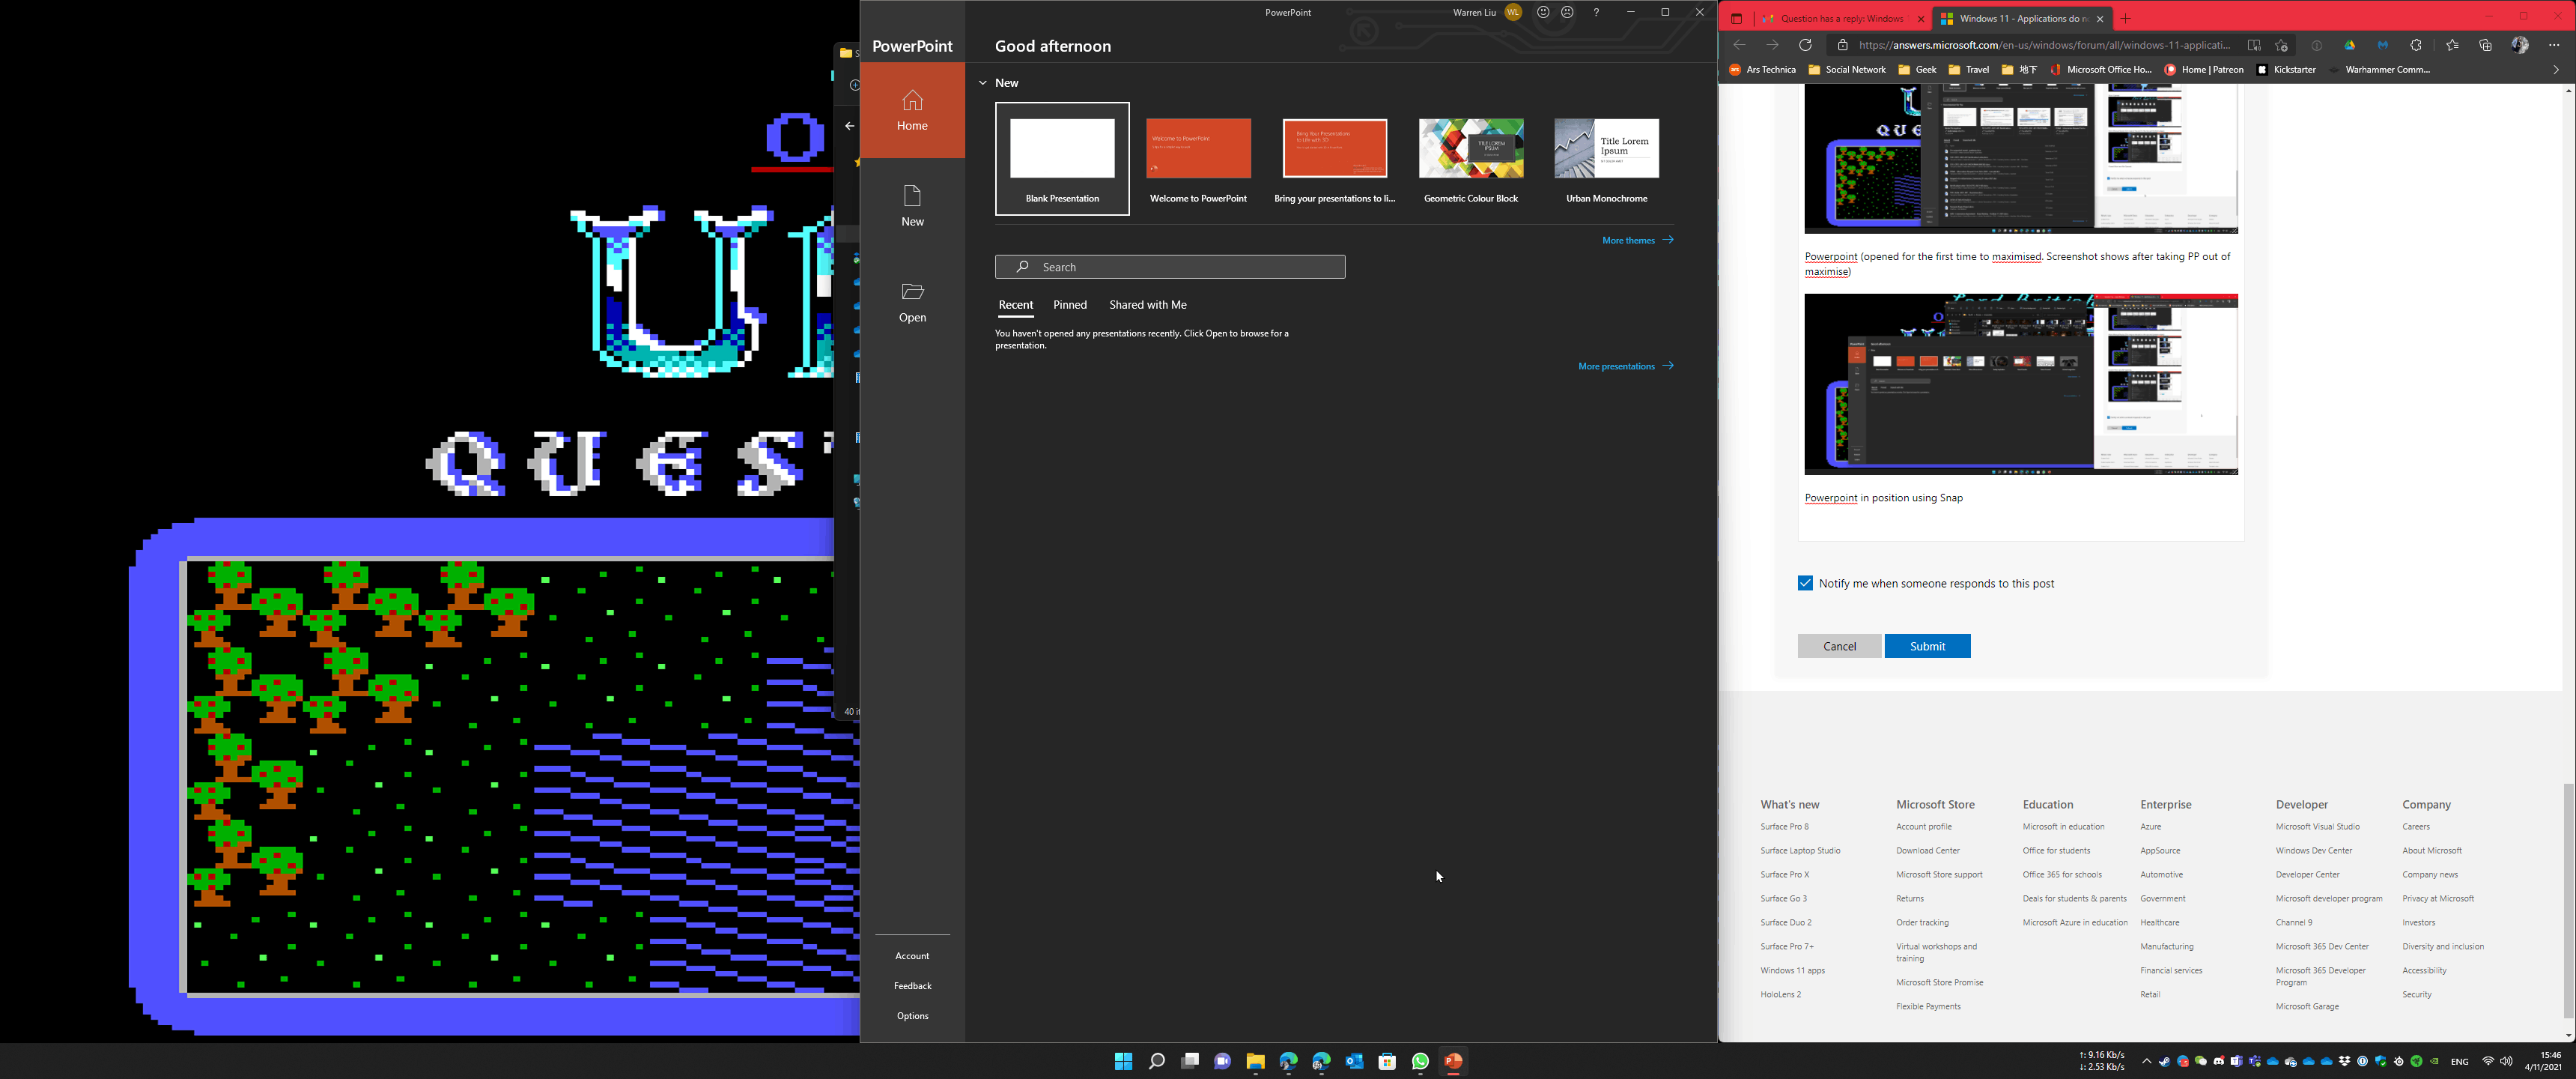Send a smile feedback in PowerPoint title bar
Viewport: 2576px width, 1079px height.
coord(1543,12)
